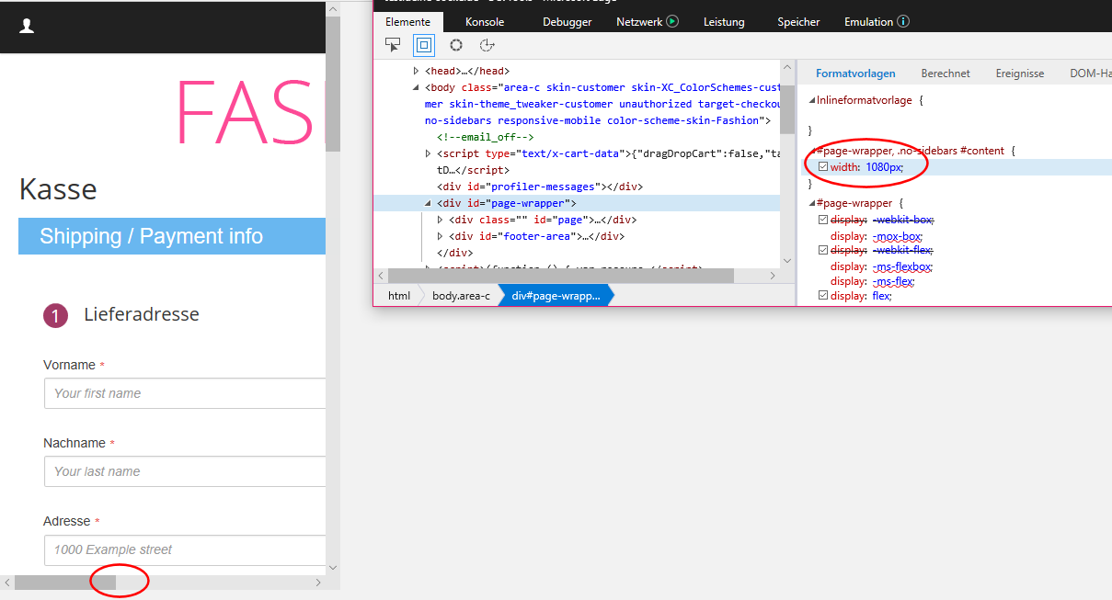Click the DOM tree horizontal scroll left arrow
Viewport: 1112px width, 600px height.
[381, 276]
